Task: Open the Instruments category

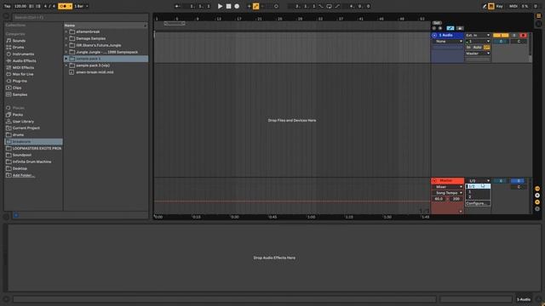Action: (x=23, y=54)
